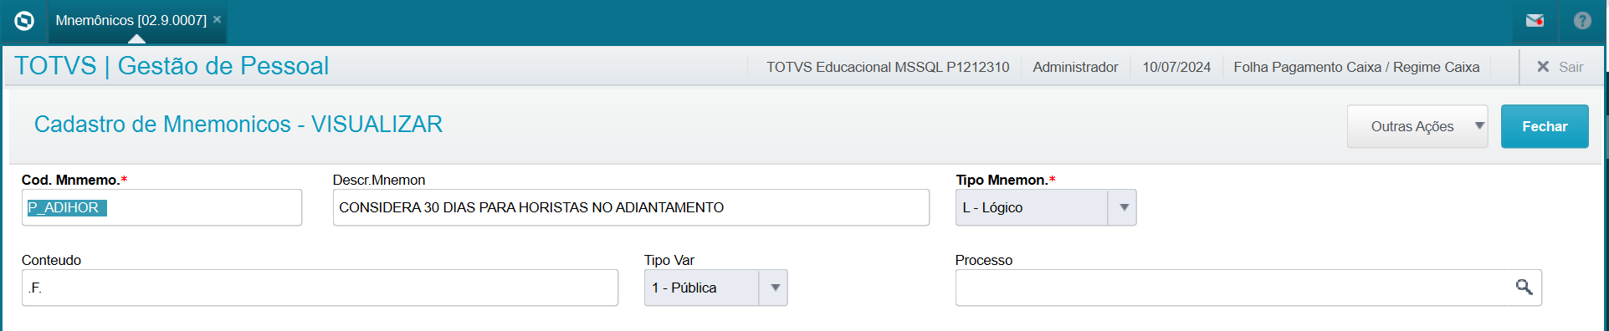Click the Folha Pagamento Caixa / Regime Caixa label

click(1356, 67)
